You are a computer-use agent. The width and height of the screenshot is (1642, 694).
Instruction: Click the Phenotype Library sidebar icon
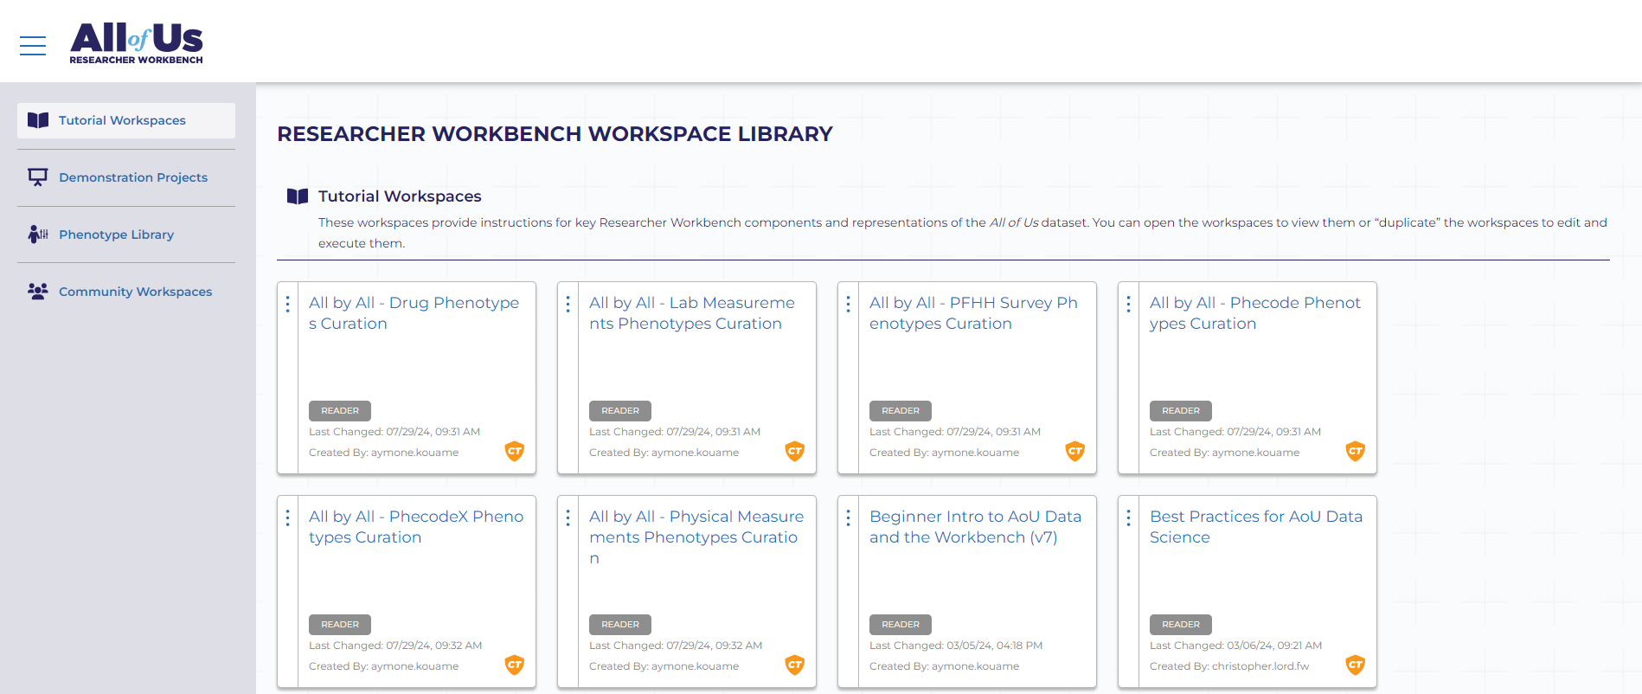coord(37,235)
